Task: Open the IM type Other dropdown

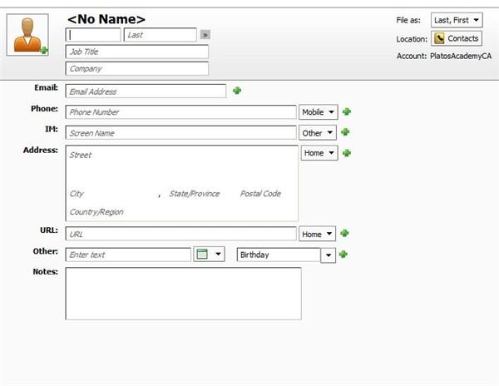Action: [x=318, y=133]
